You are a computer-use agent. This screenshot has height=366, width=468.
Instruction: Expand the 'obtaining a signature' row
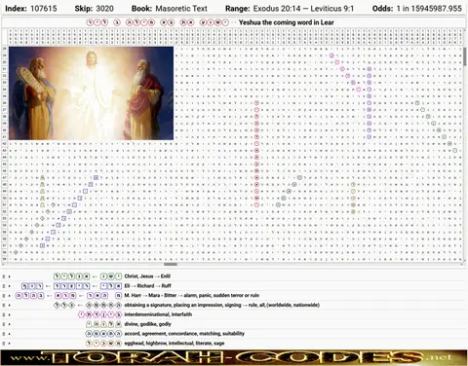pos(10,305)
